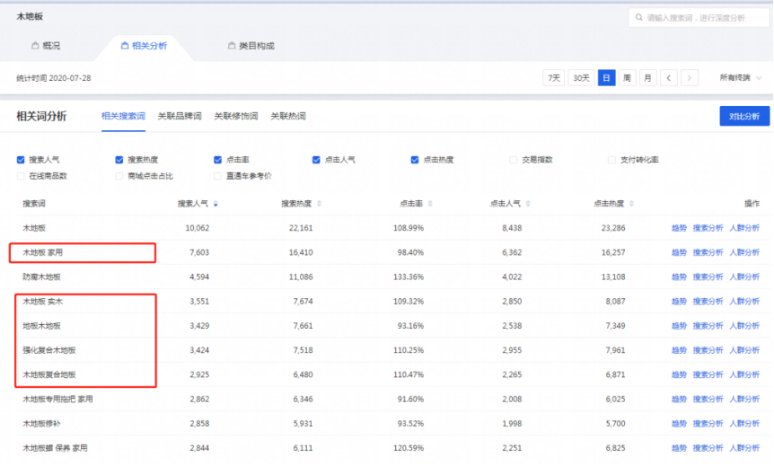Screen dimensions: 774x466
Task: Sort by 搜索人气 column arrow
Action: tap(215, 204)
